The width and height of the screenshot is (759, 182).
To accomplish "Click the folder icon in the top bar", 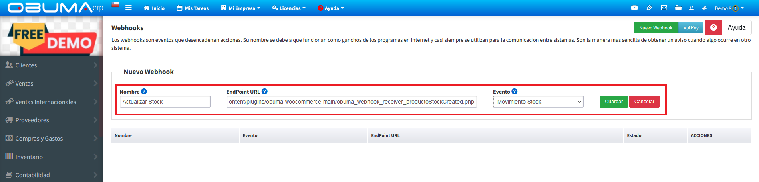I will (678, 8).
